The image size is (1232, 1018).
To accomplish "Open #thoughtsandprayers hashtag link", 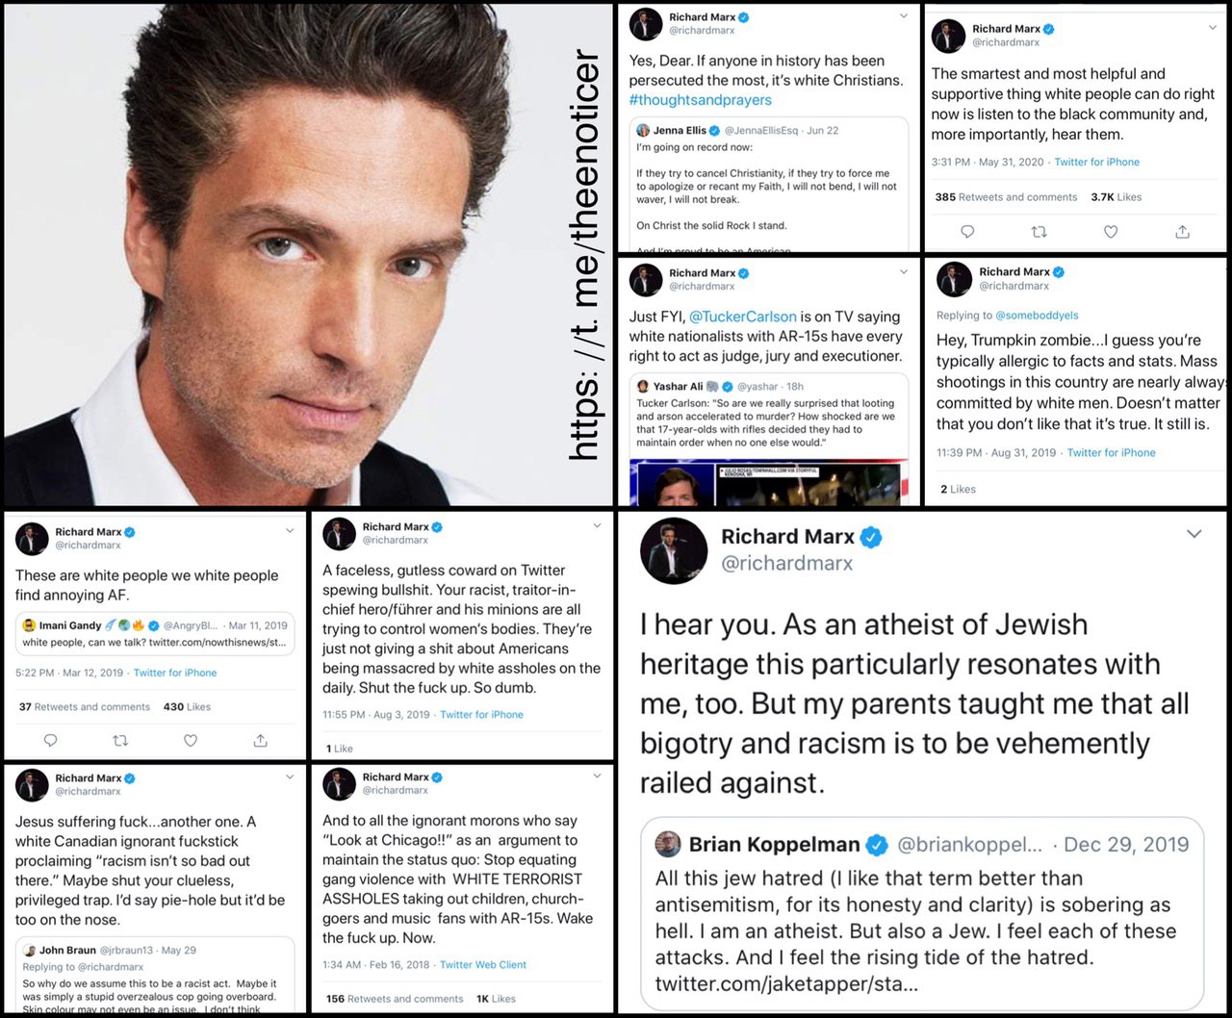I will [x=700, y=100].
